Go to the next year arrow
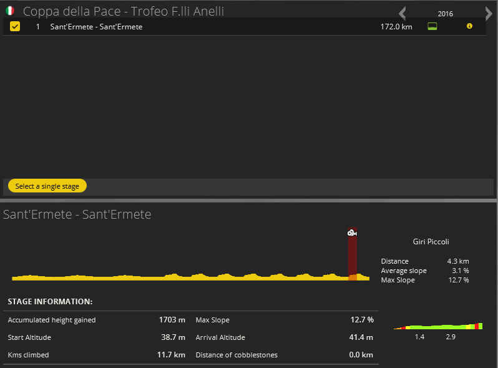The image size is (498, 368). 489,13
